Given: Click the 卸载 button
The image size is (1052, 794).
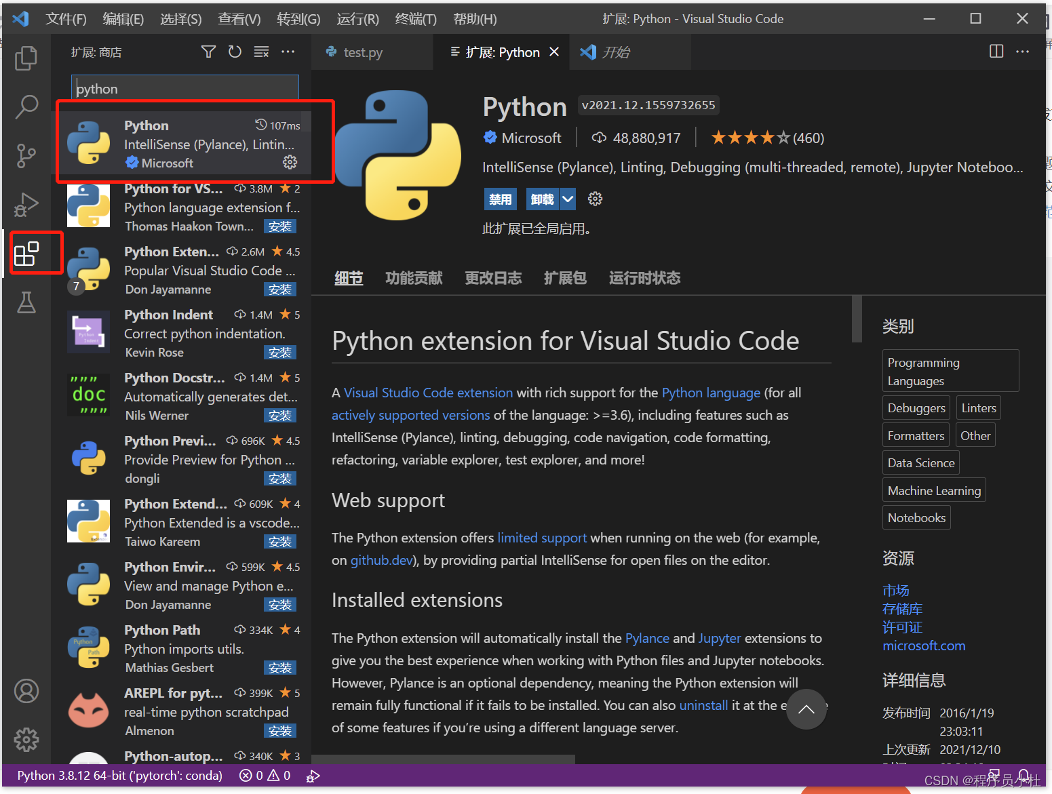Looking at the screenshot, I should click(543, 199).
